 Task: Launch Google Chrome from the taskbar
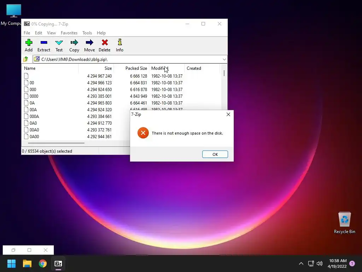43,263
